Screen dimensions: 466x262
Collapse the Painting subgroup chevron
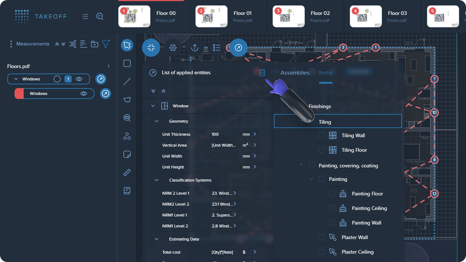click(312, 179)
